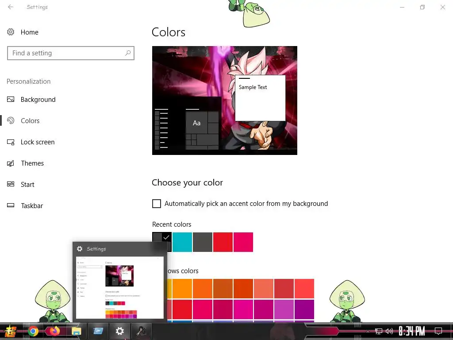This screenshot has width=453, height=340.
Task: Open the Start button on taskbar
Action: [10, 331]
